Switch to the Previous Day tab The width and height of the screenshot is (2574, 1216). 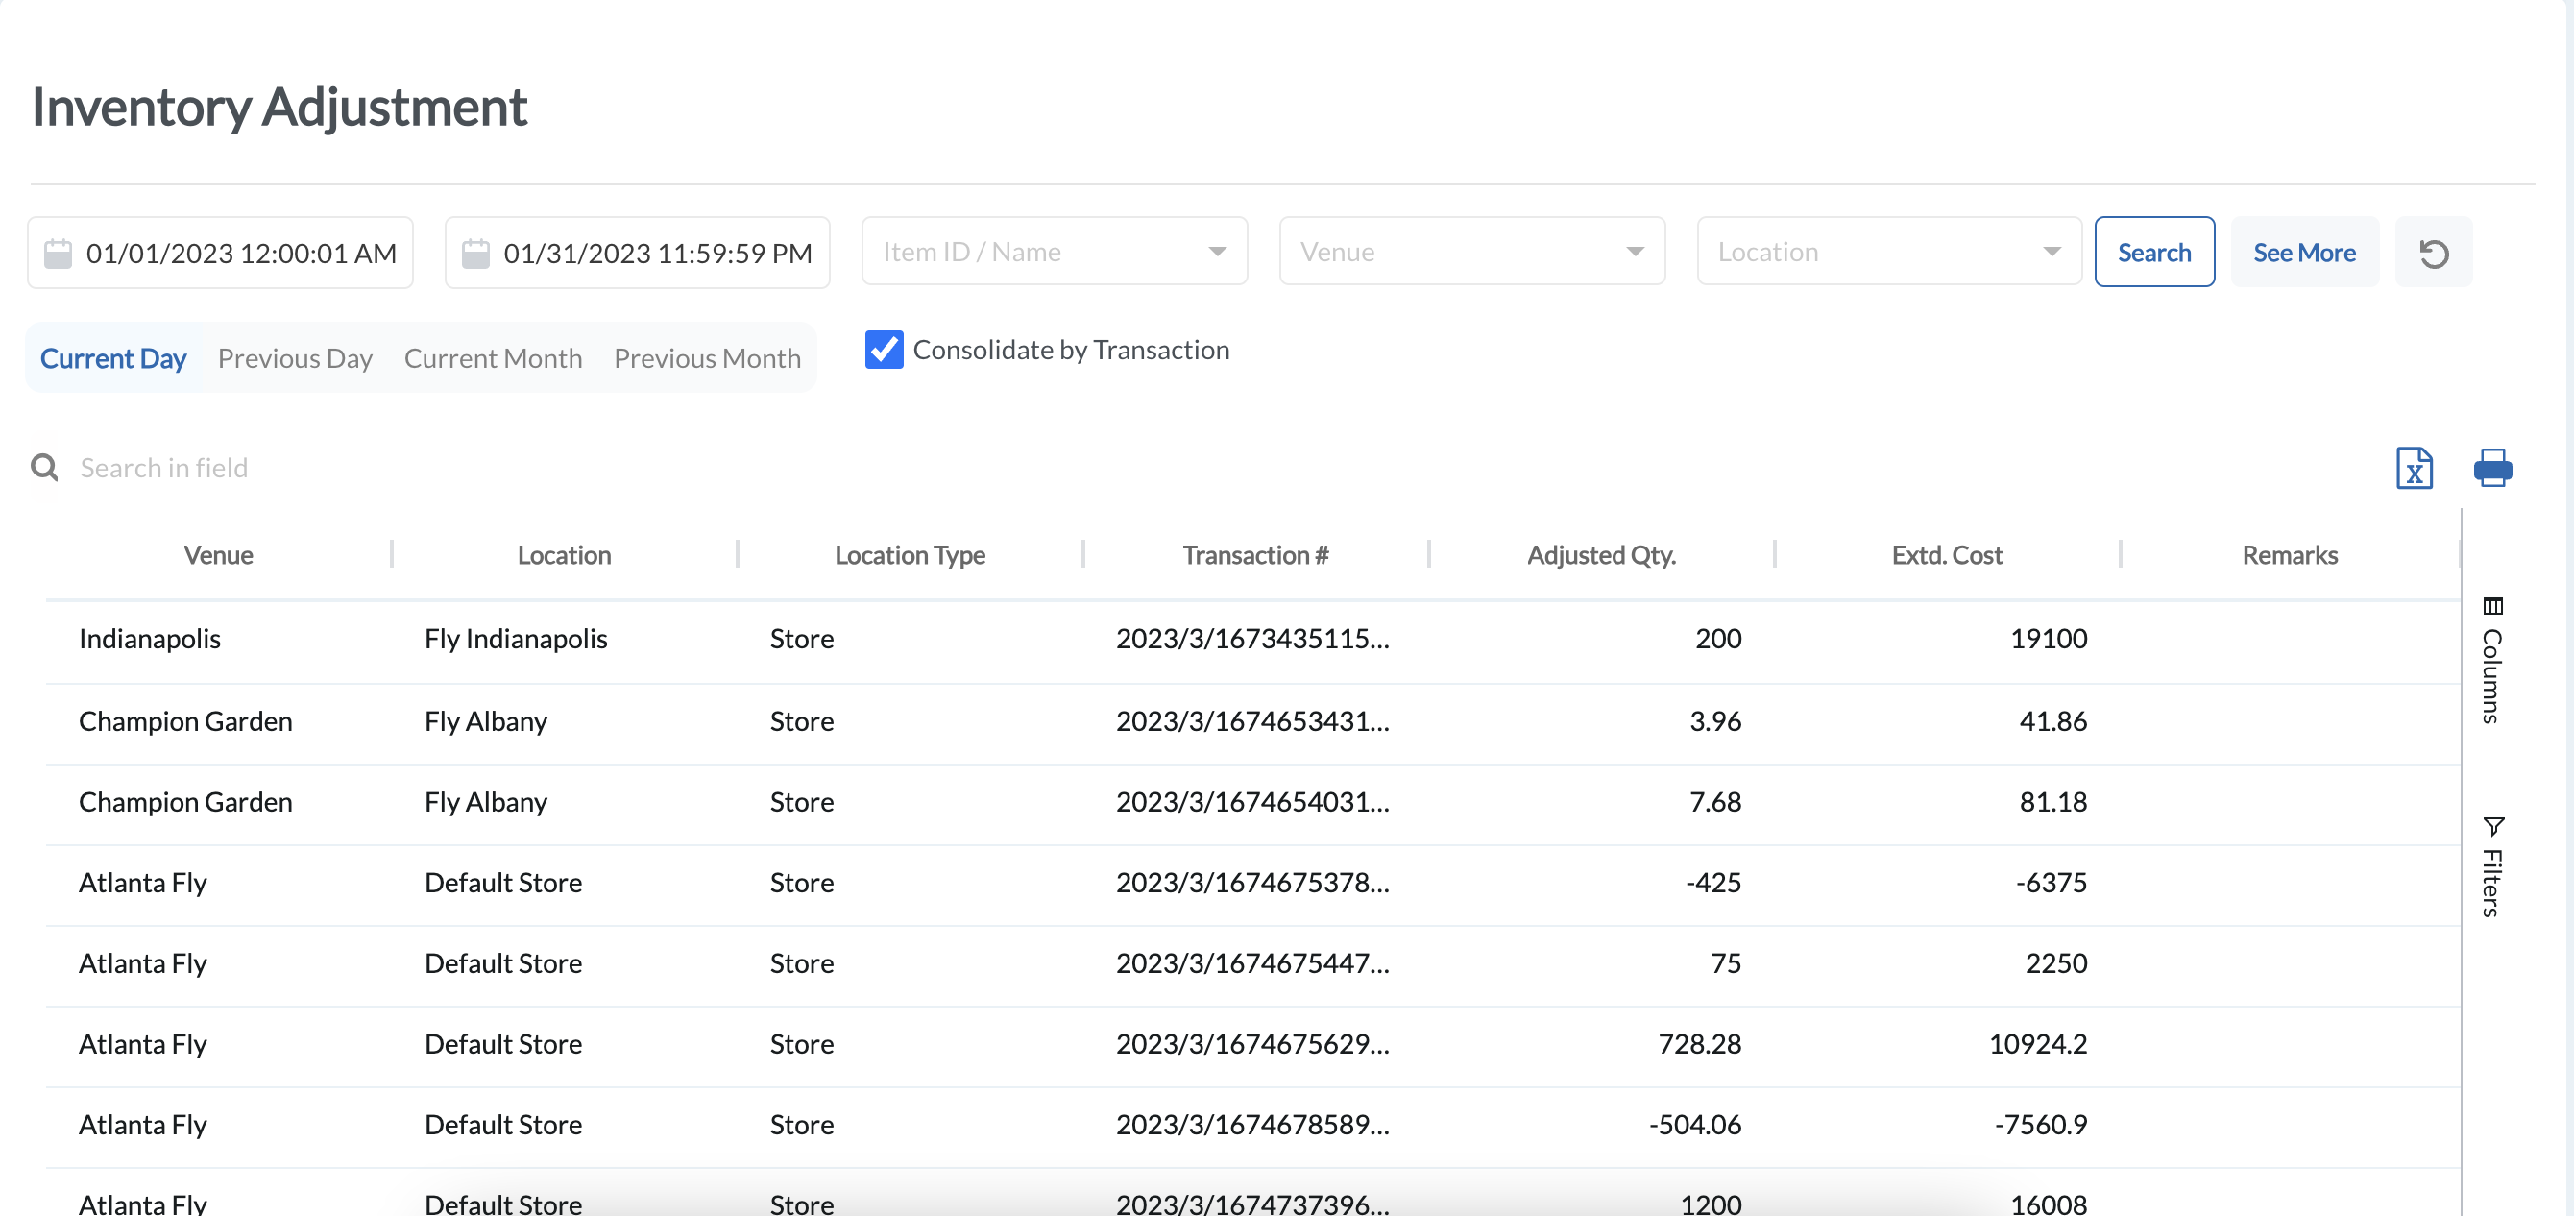coord(295,357)
